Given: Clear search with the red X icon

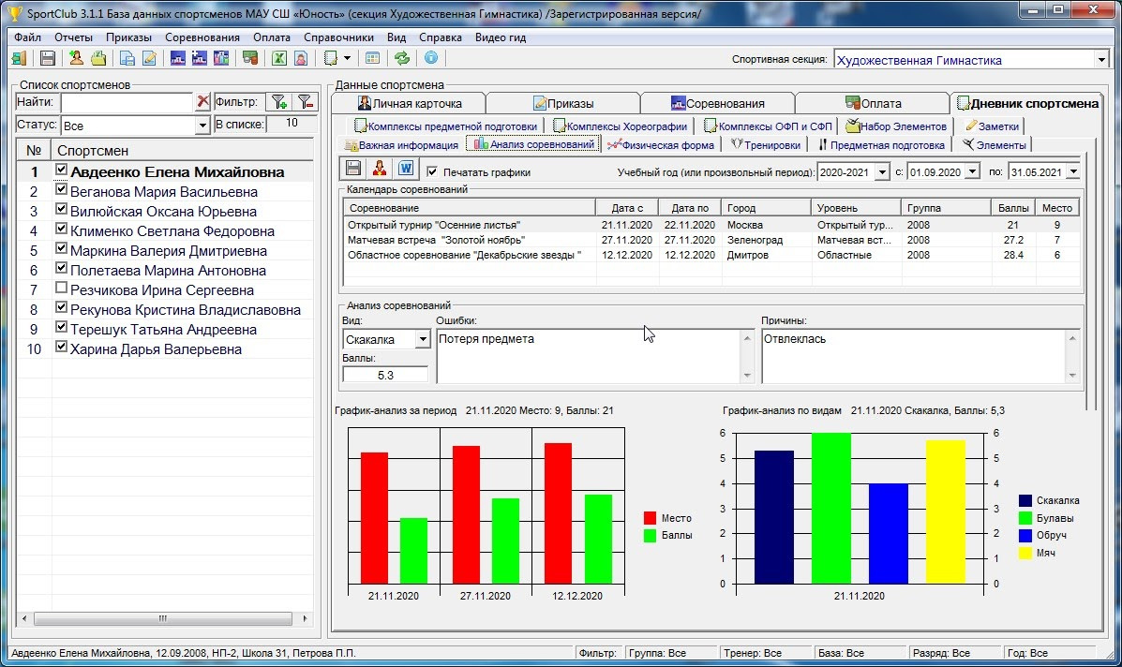Looking at the screenshot, I should click(202, 102).
